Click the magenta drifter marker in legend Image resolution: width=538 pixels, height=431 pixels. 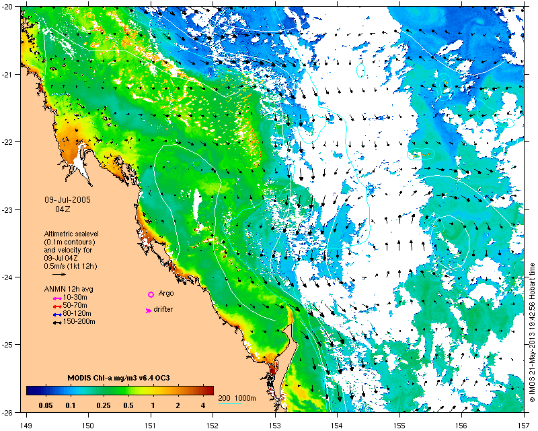click(x=149, y=310)
